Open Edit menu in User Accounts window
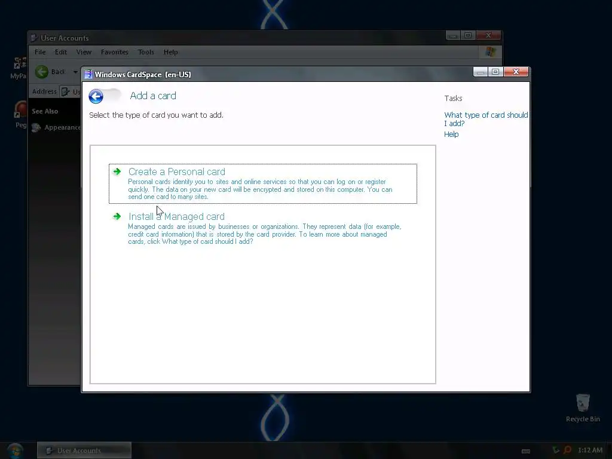The image size is (612, 459). tap(60, 52)
